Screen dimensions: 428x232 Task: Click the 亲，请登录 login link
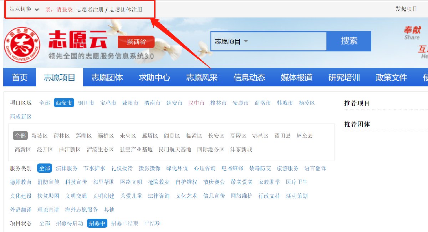[59, 9]
